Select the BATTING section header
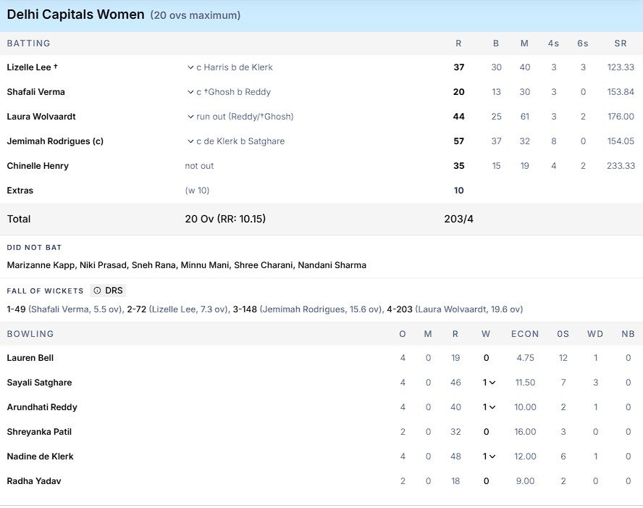This screenshot has height=508, width=643. coord(28,43)
